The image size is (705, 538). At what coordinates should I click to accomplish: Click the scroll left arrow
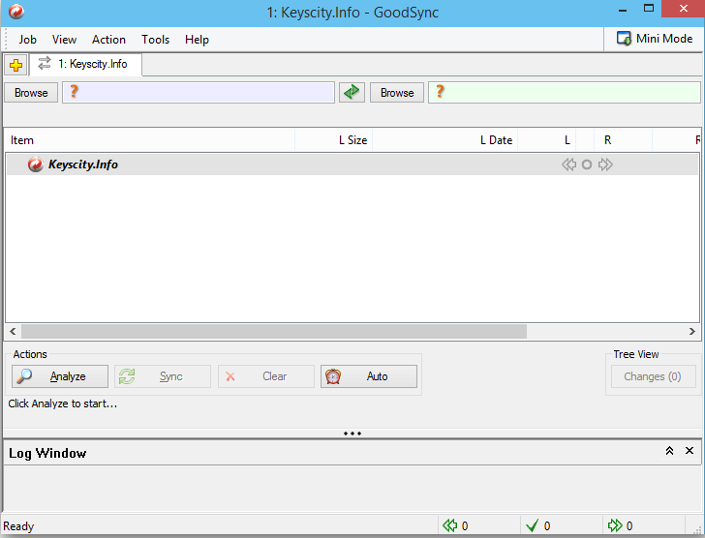coord(13,332)
